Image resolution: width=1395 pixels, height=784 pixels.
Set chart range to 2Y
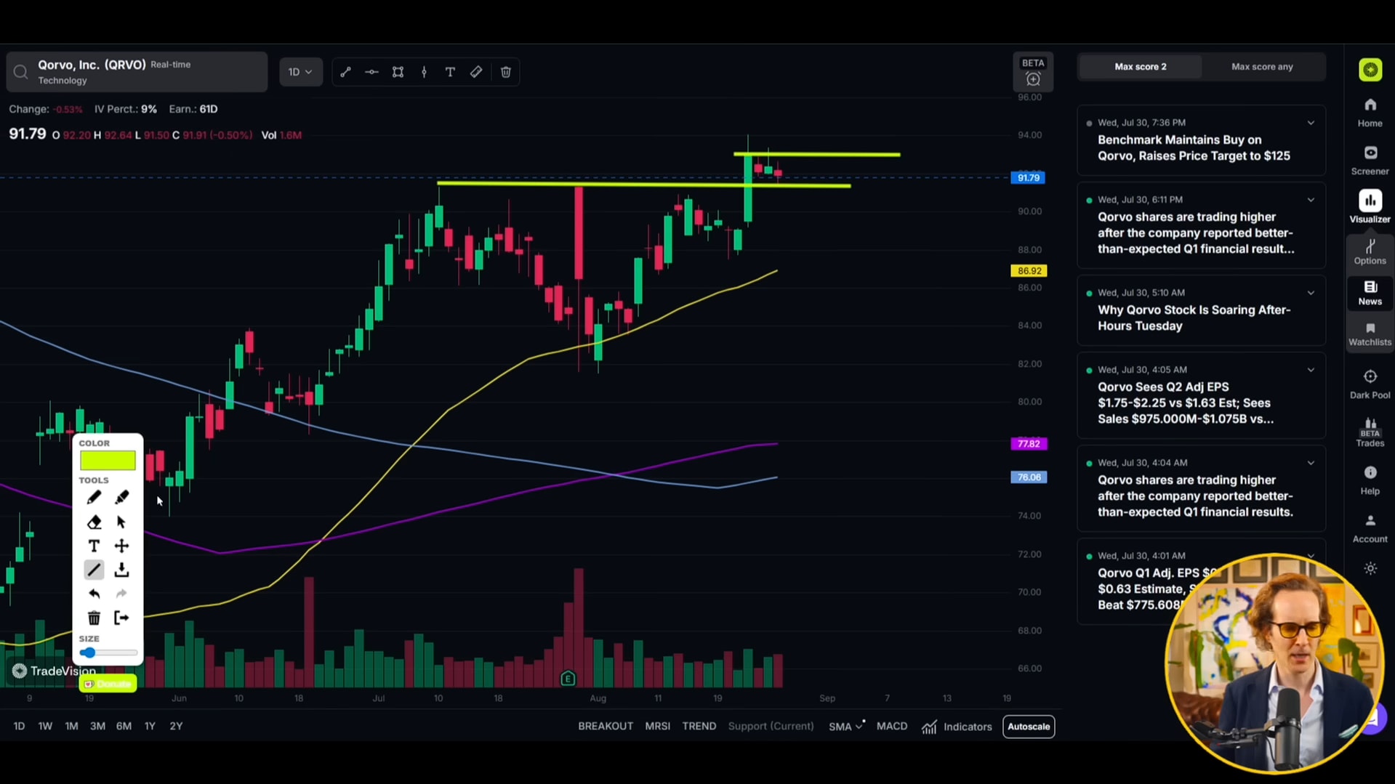(x=176, y=726)
